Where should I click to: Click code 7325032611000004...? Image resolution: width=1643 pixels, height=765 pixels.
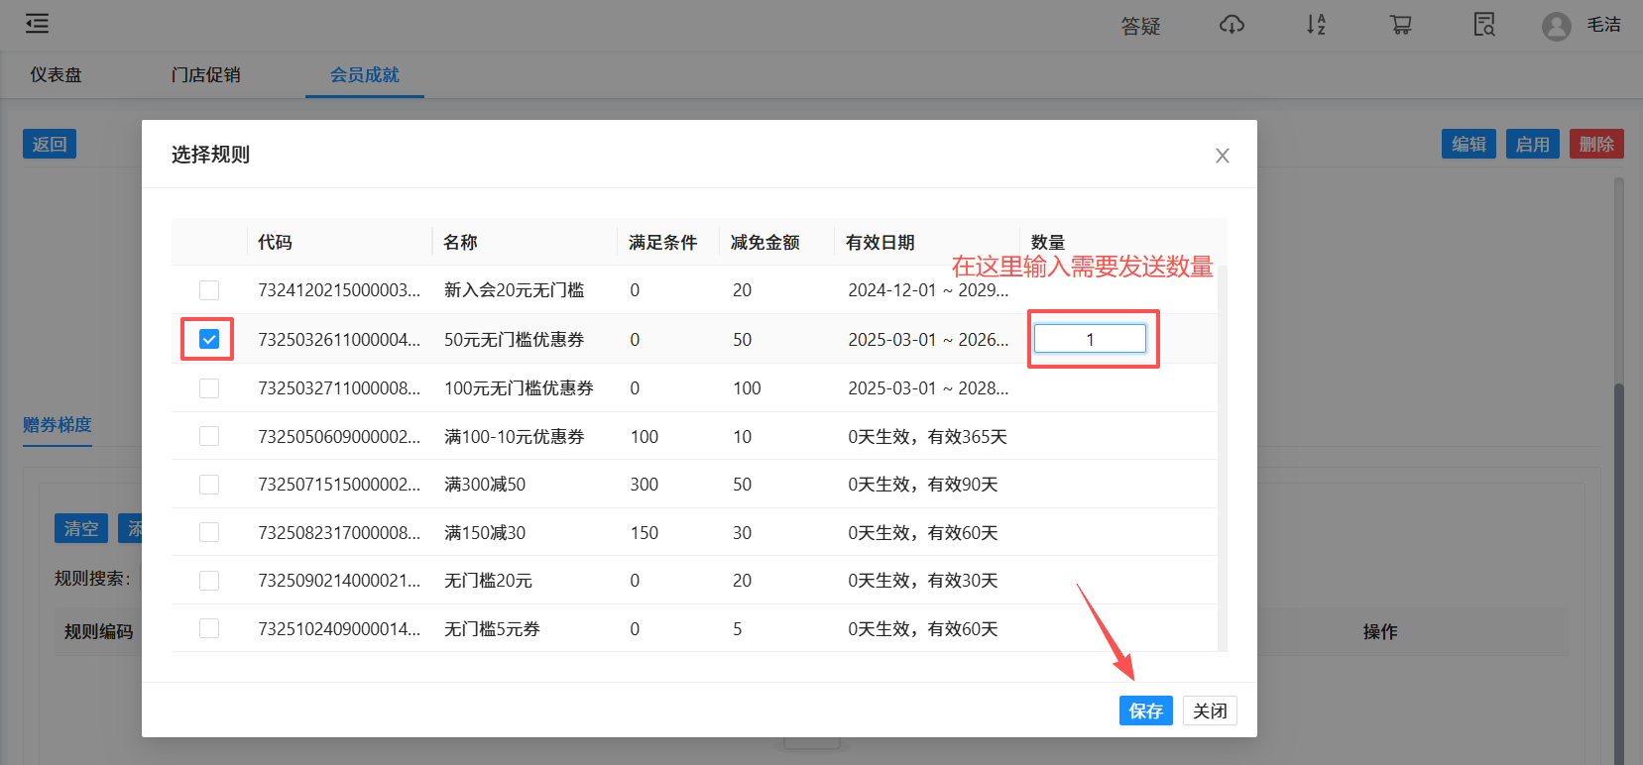[339, 339]
